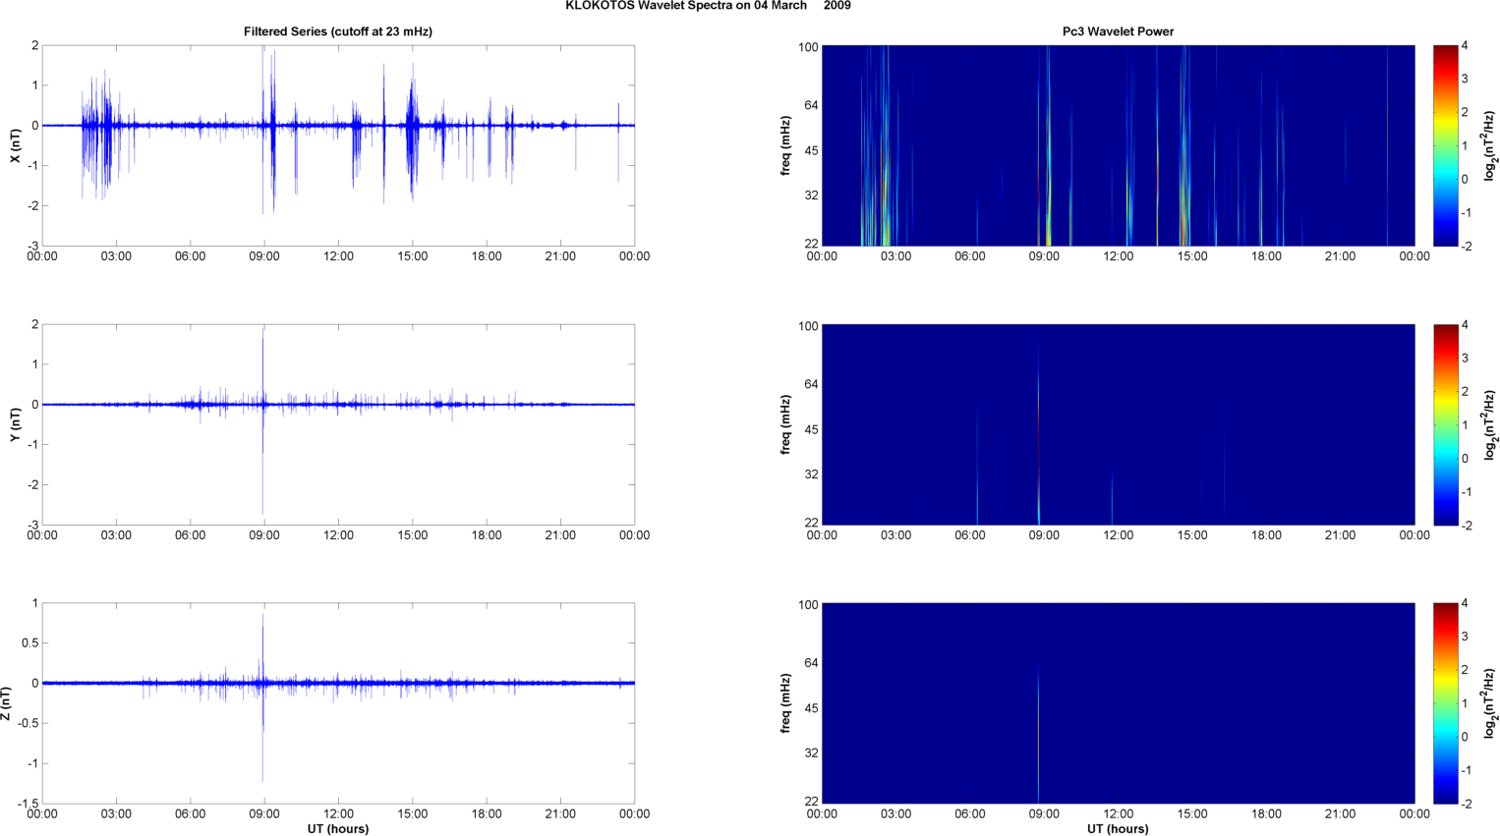Select freq (mHz) label of top spectrogram
Screen dimensions: 1500x836
[x=786, y=145]
